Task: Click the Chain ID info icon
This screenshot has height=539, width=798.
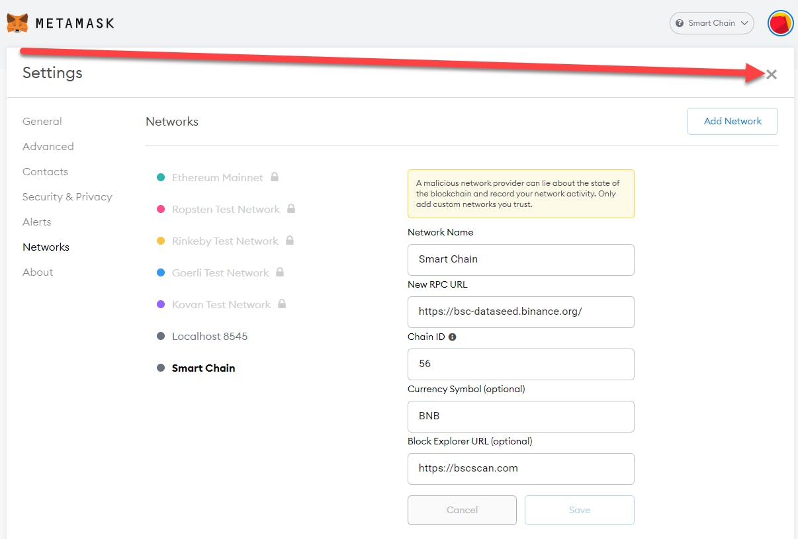Action: (453, 337)
